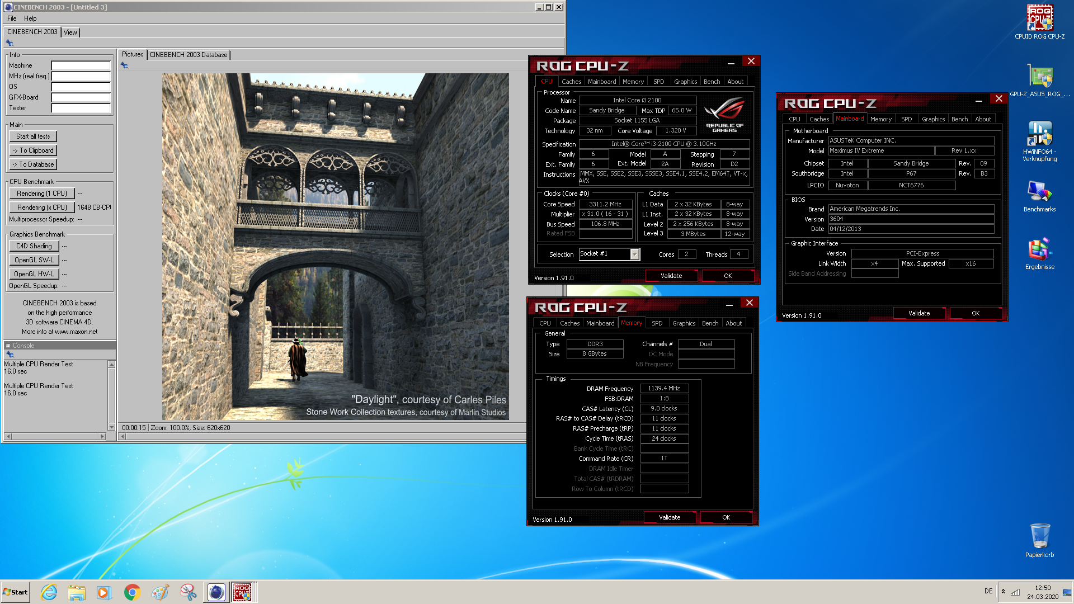Click the Machine input field
Image resolution: width=1074 pixels, height=604 pixels.
pos(81,65)
